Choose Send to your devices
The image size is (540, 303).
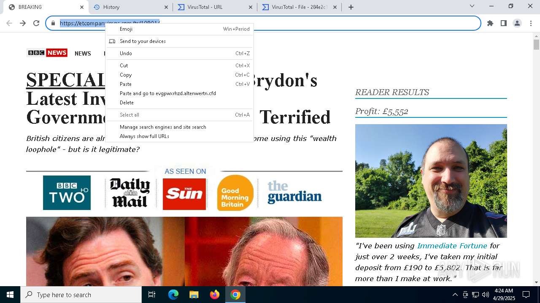point(179,41)
